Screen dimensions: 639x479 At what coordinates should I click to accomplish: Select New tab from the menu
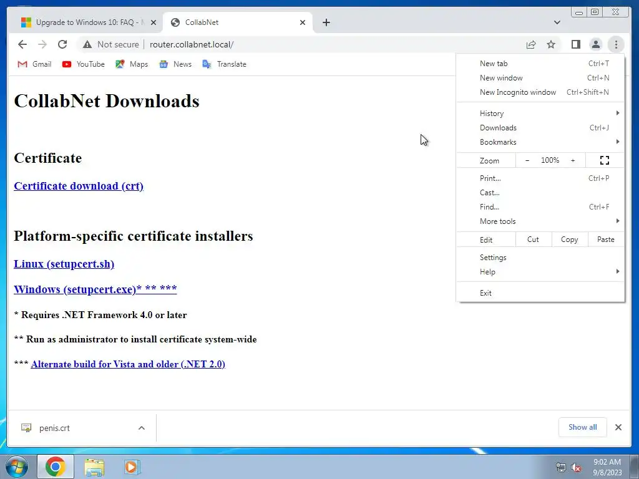click(x=540, y=64)
